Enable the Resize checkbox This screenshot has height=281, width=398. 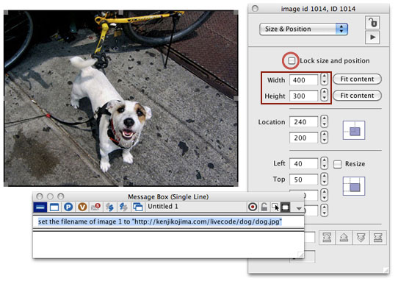pos(337,164)
